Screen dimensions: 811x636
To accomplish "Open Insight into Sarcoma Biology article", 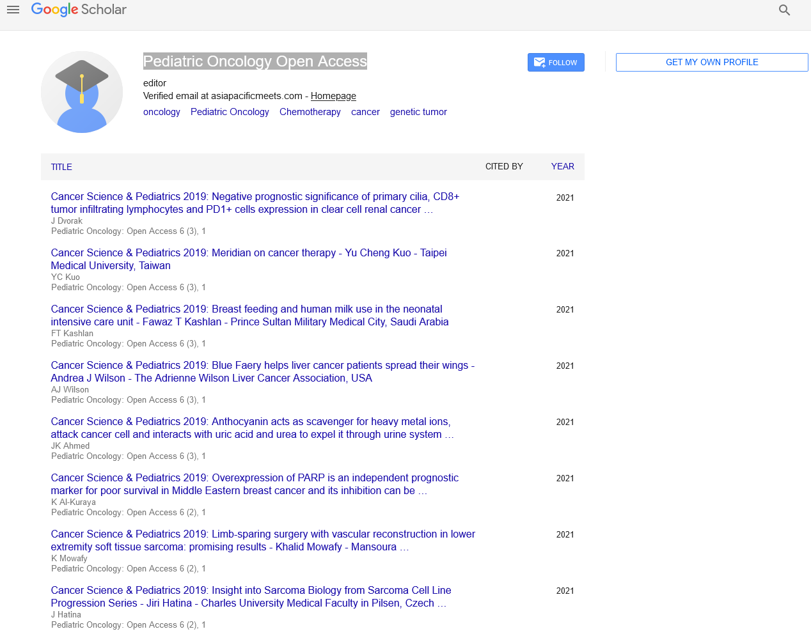I will (251, 597).
